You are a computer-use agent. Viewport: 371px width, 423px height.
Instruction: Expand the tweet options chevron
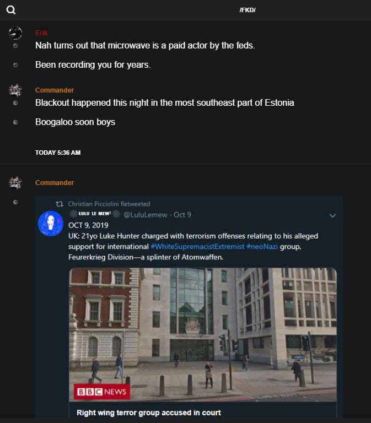pyautogui.click(x=332, y=215)
